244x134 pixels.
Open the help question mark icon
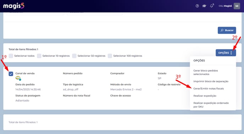[x=197, y=6]
